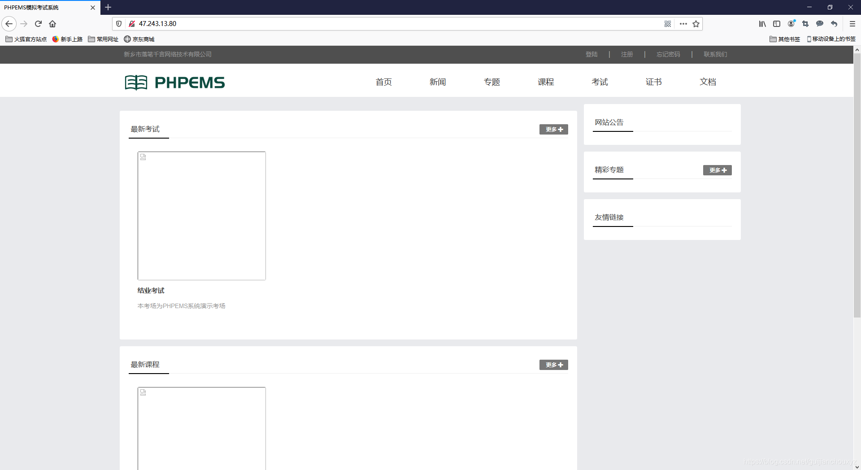Click the tracking protection shield icon
Screen dimensions: 861x470
pyautogui.click(x=119, y=24)
